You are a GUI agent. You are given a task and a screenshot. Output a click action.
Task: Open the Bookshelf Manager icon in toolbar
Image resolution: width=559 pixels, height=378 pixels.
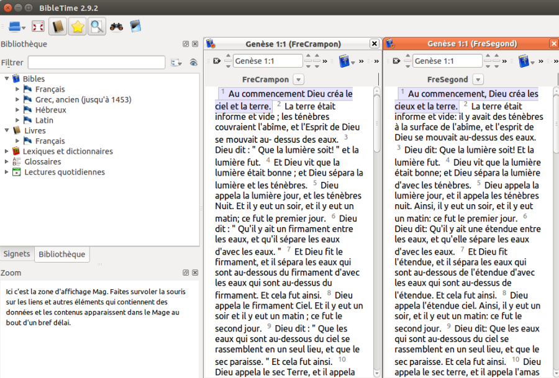[135, 27]
